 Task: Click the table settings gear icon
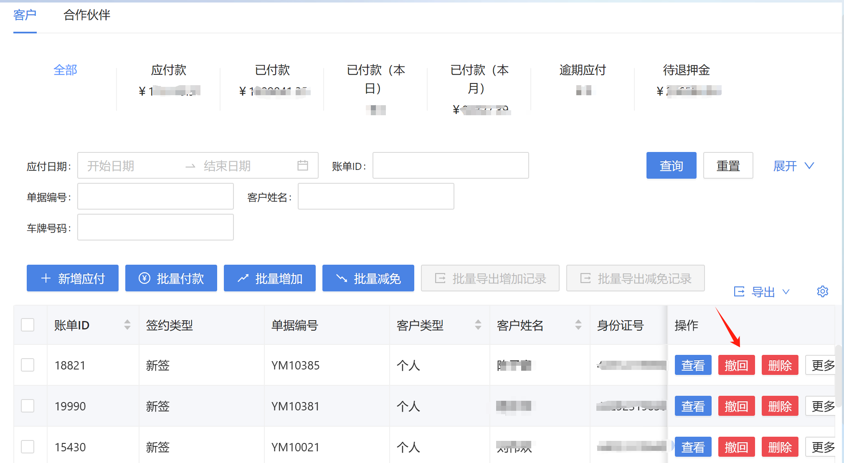pyautogui.click(x=822, y=291)
